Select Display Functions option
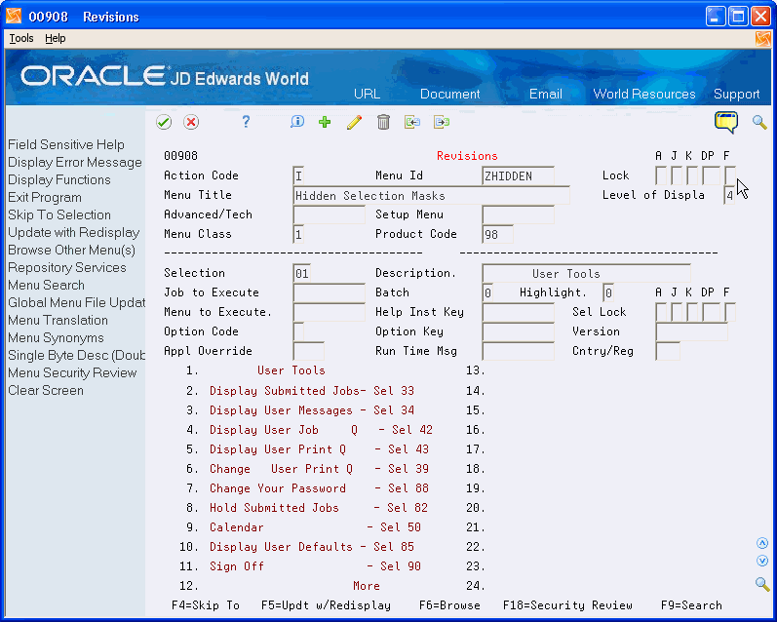 coord(58,180)
